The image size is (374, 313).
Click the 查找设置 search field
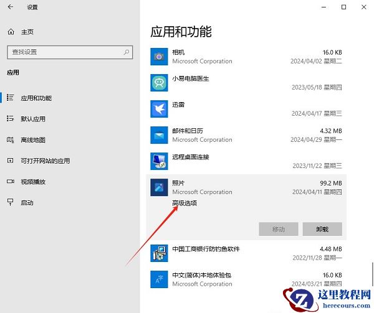point(70,52)
